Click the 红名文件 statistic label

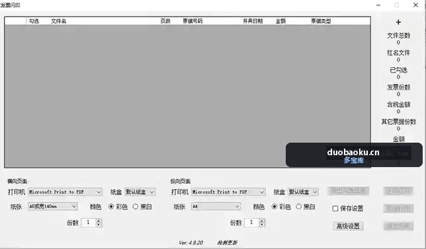pos(399,53)
